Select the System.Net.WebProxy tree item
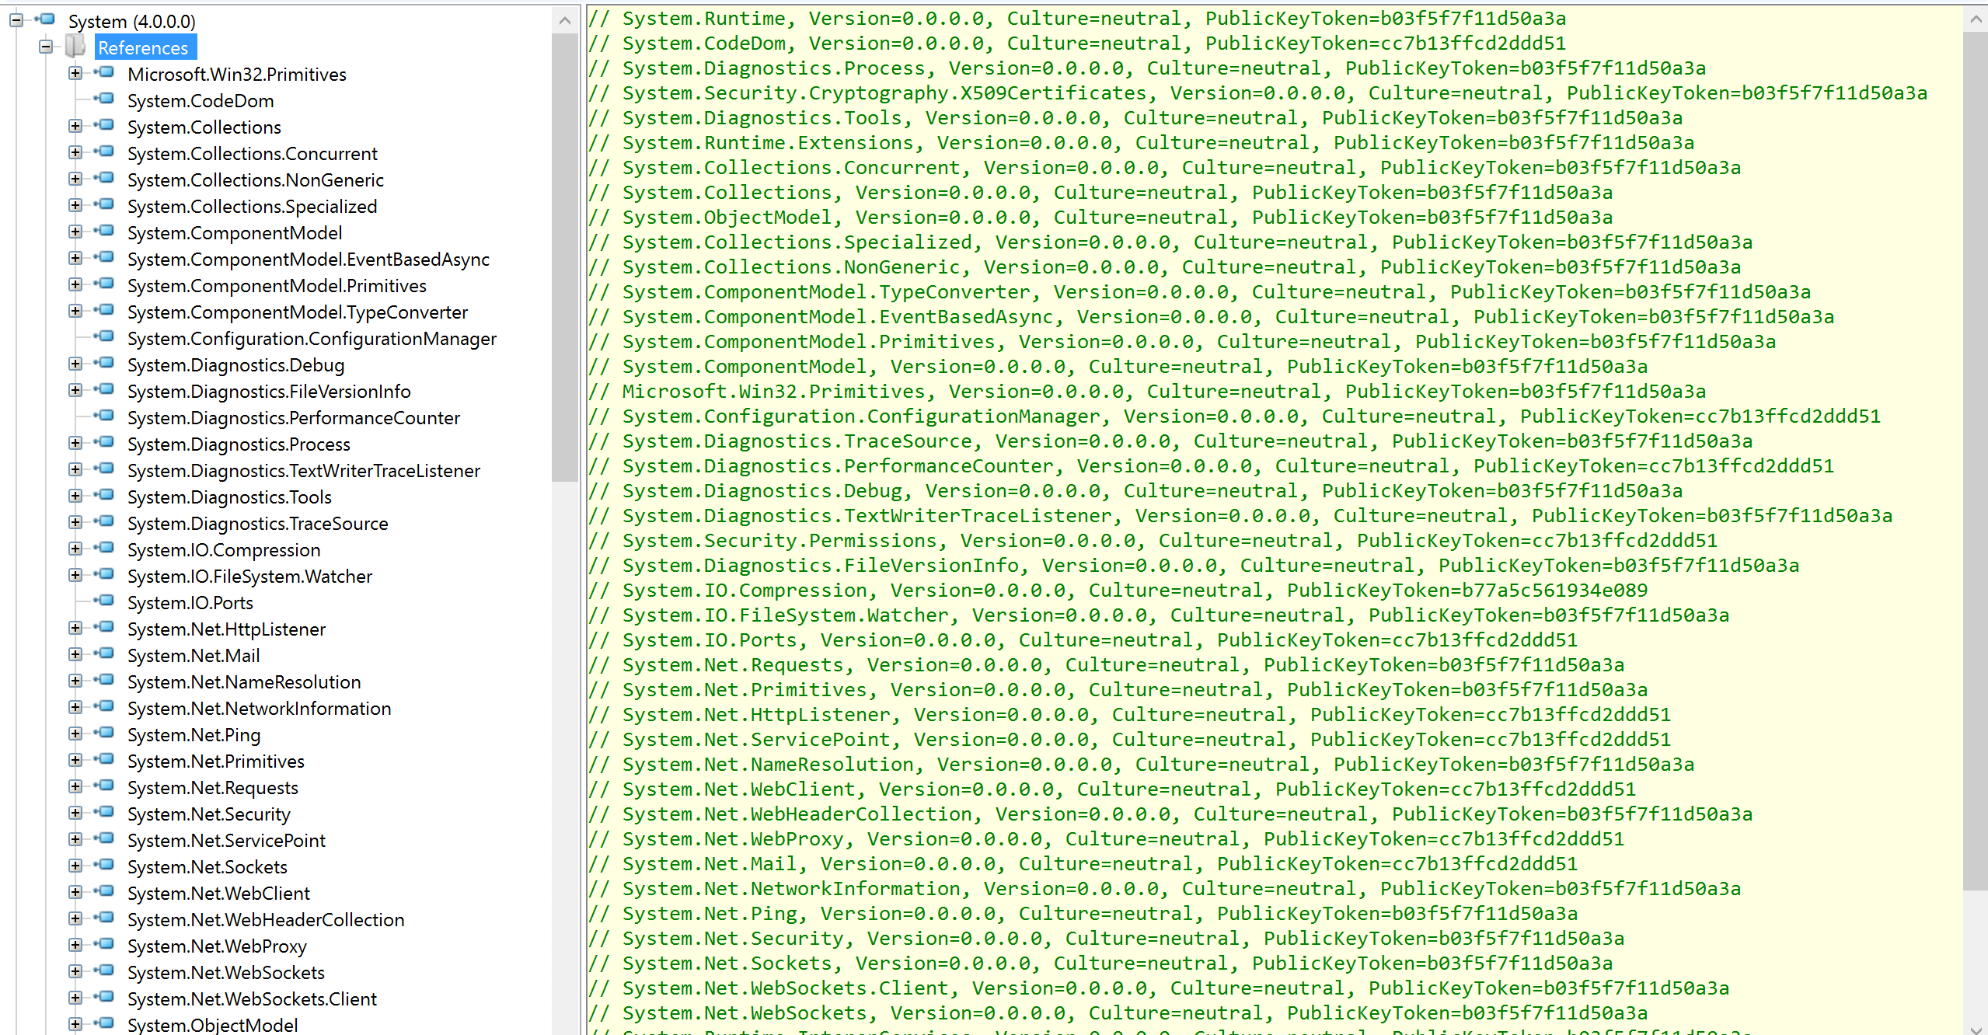This screenshot has height=1035, width=1988. point(217,946)
